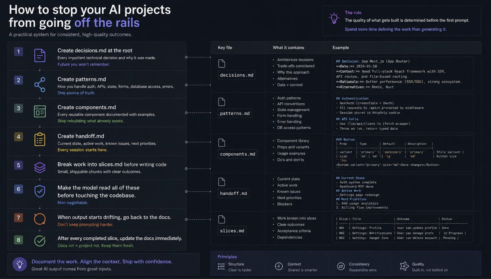Click the Structure list icon in Principles
The image size is (491, 279).
pyautogui.click(x=221, y=266)
